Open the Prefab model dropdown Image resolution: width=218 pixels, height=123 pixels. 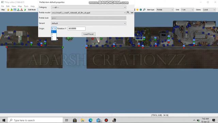89,13
